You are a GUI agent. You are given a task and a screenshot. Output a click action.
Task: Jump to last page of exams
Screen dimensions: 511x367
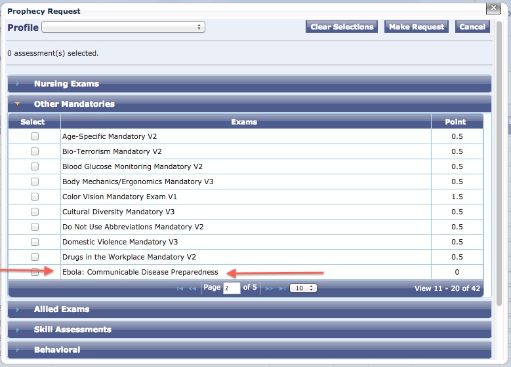[282, 288]
